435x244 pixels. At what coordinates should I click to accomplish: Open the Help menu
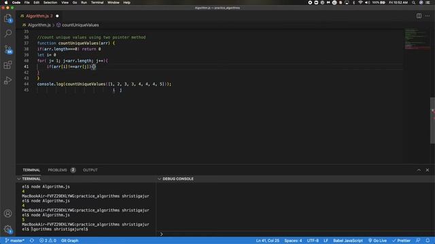[x=127, y=3]
